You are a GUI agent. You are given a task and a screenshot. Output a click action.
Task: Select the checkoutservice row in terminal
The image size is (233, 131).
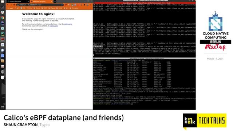click(x=132, y=67)
